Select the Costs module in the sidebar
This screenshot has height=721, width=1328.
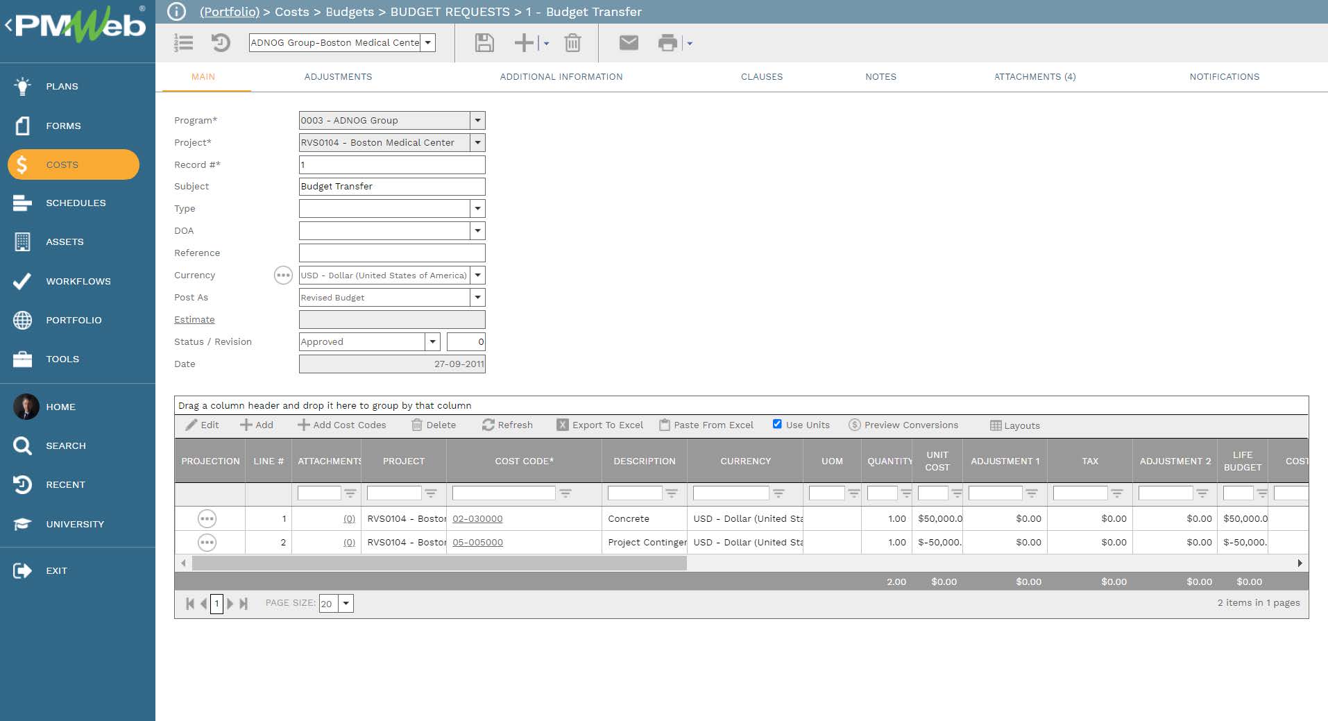point(74,164)
